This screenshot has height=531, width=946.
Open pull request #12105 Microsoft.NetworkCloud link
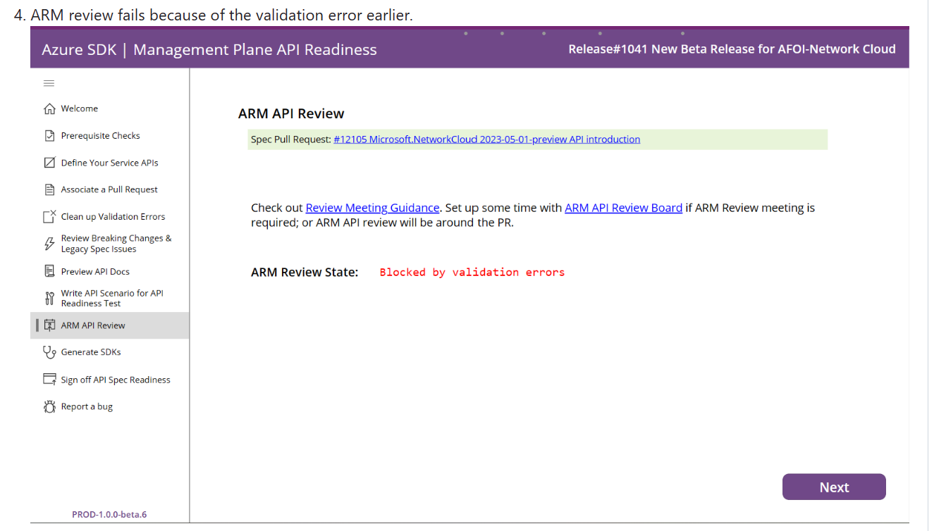(x=486, y=139)
